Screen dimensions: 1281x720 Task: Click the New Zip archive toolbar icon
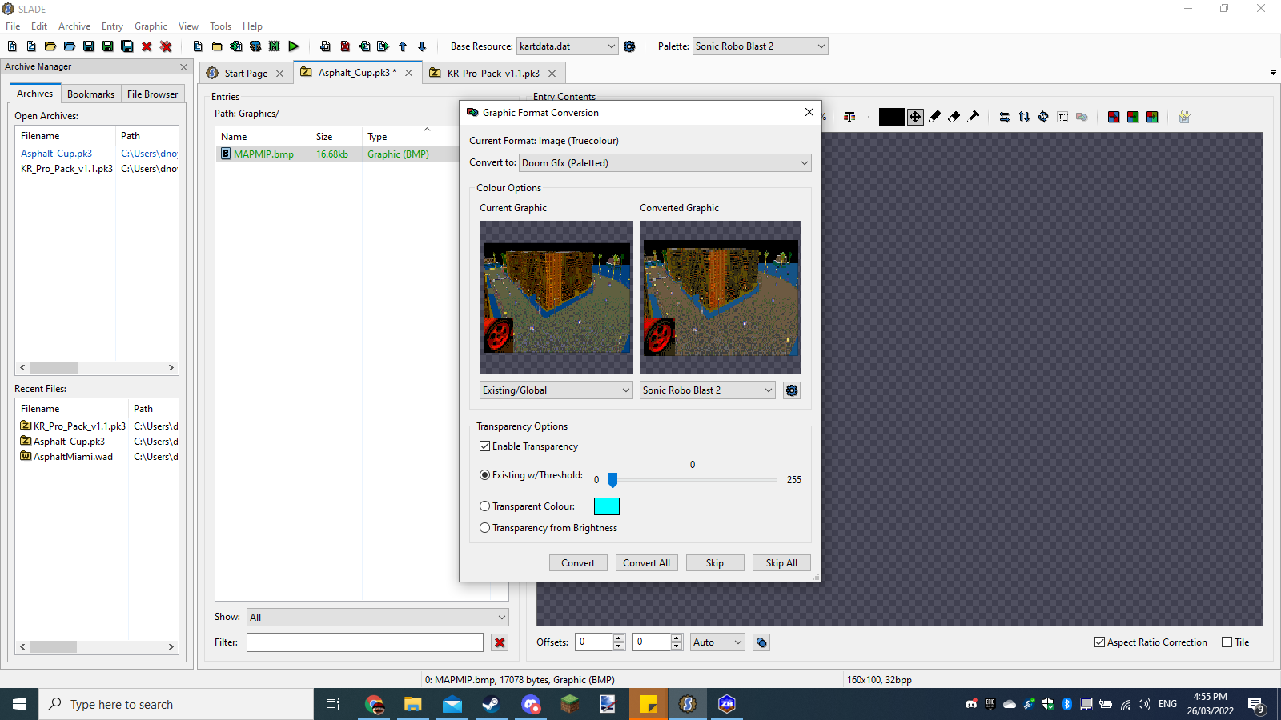[x=31, y=46]
